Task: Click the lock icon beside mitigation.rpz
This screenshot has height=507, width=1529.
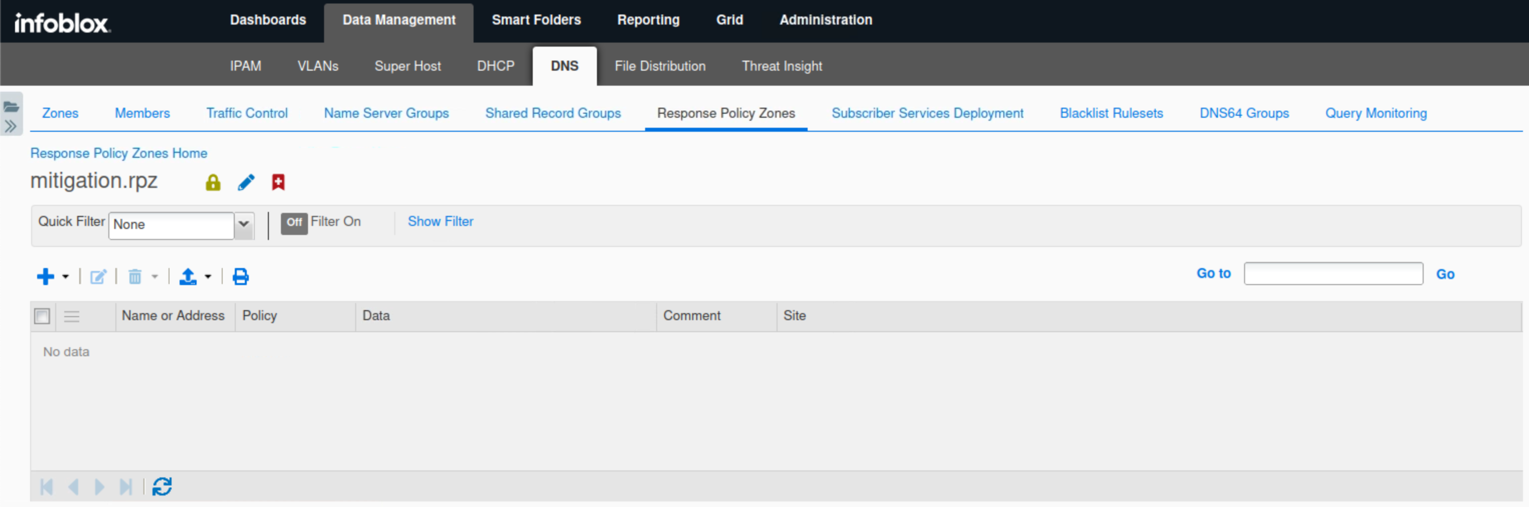Action: pyautogui.click(x=213, y=183)
